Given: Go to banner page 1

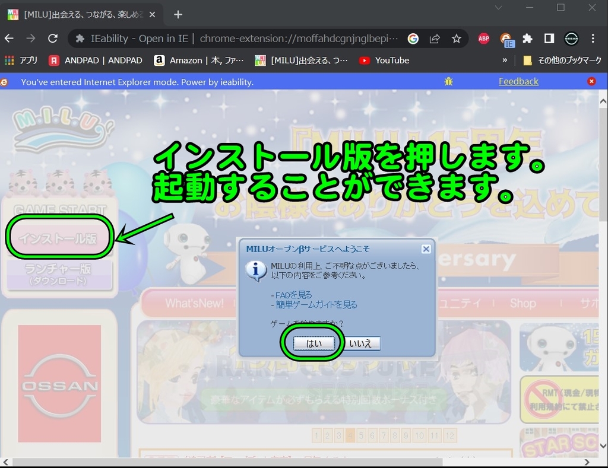Looking at the screenshot, I should pos(316,435).
